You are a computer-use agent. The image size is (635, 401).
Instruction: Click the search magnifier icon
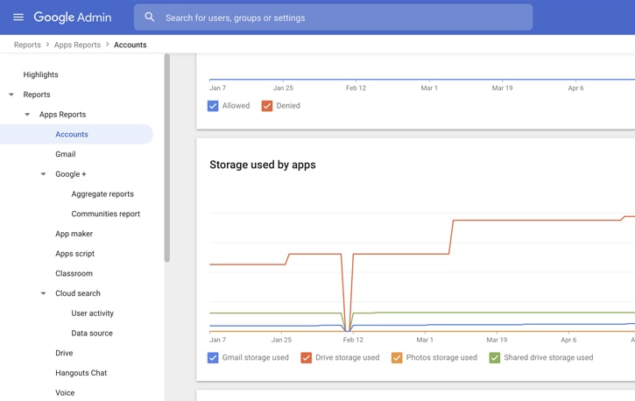coord(150,17)
